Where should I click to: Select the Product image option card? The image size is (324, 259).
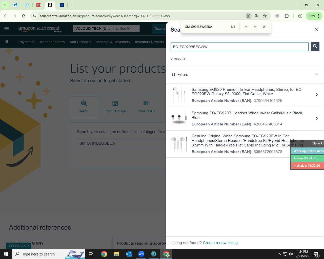coord(115,107)
